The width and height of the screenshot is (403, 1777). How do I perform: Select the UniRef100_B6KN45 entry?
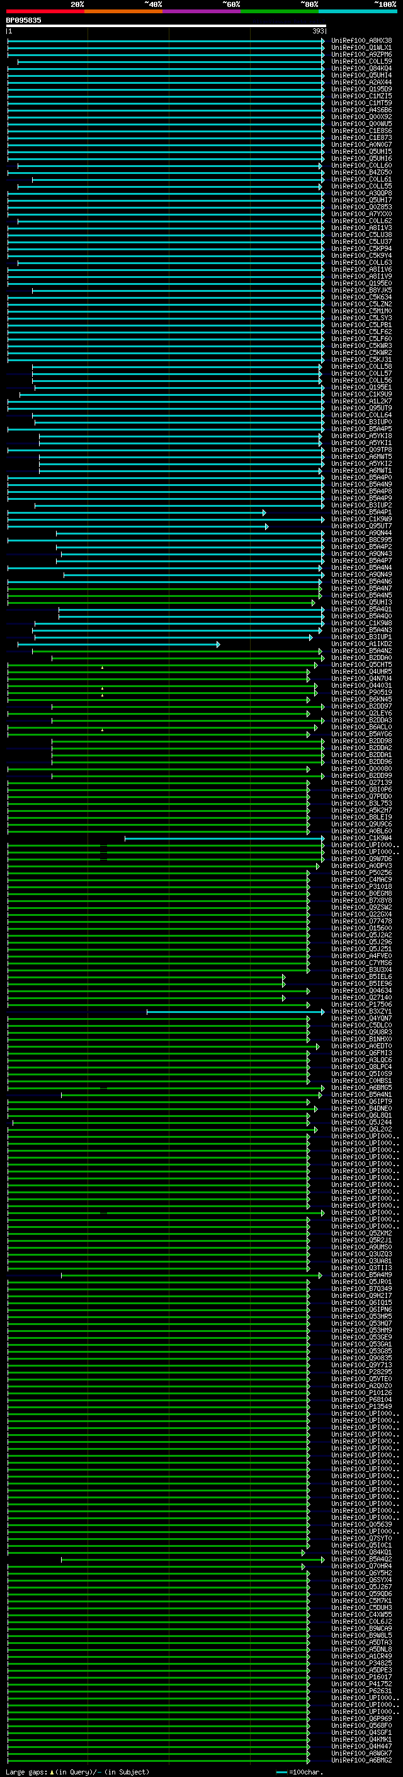coord(361,700)
